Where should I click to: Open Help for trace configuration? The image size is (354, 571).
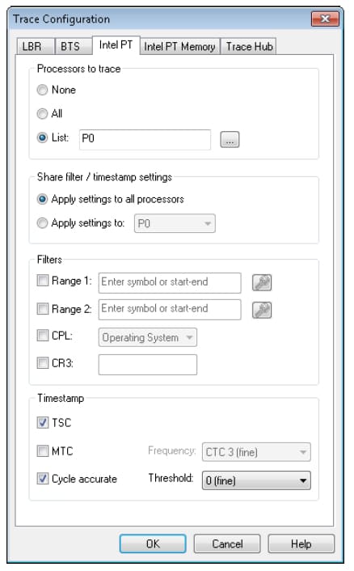pos(301,544)
